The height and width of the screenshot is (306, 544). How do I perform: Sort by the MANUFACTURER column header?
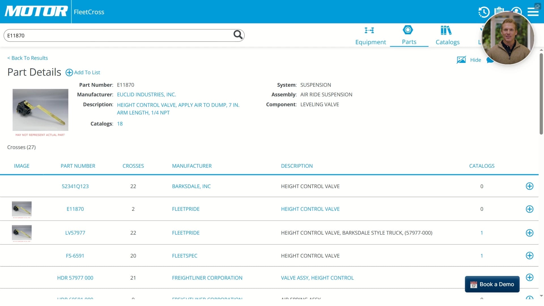coord(192,166)
